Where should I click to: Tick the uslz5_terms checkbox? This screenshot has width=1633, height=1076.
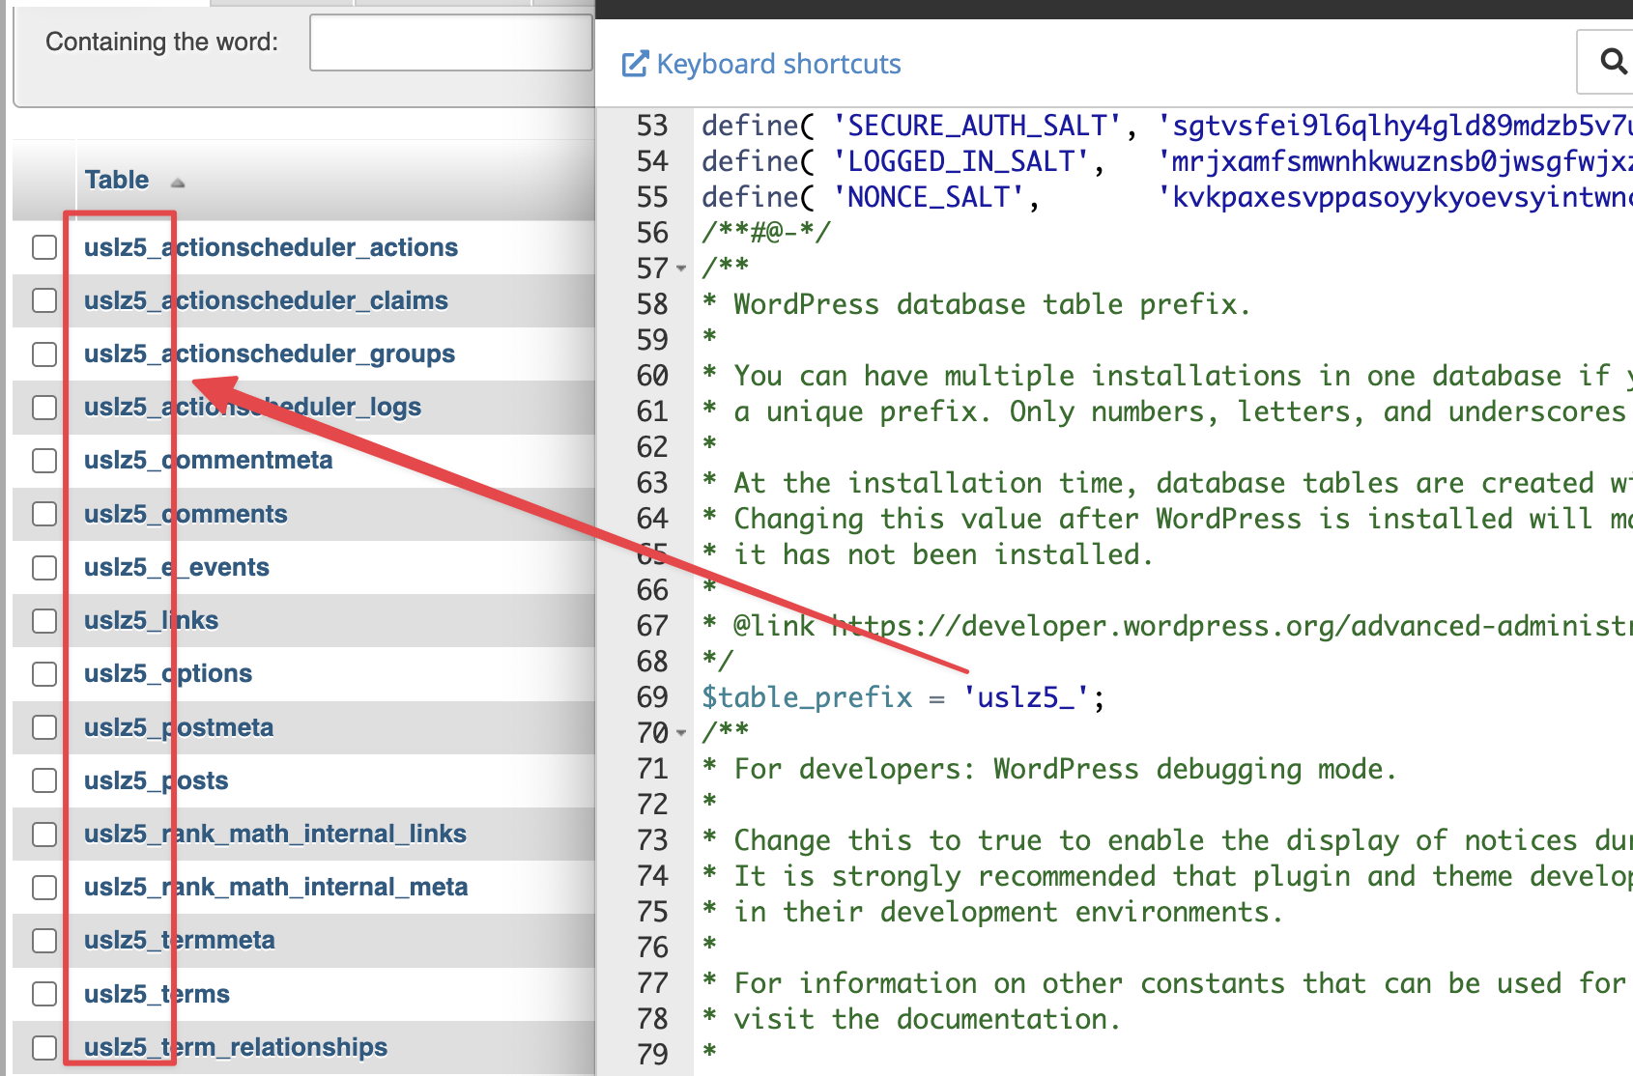tap(44, 994)
